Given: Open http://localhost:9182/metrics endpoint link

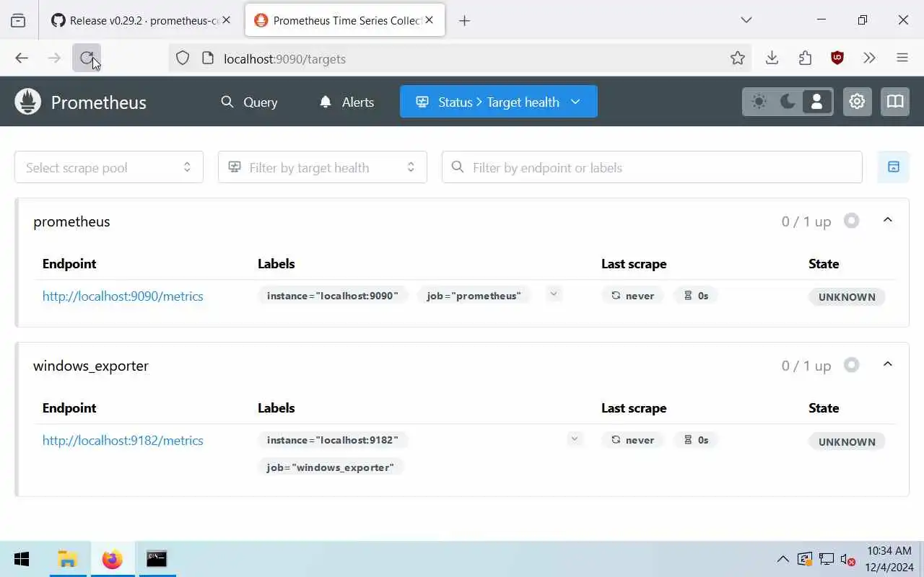Looking at the screenshot, I should coord(123,440).
